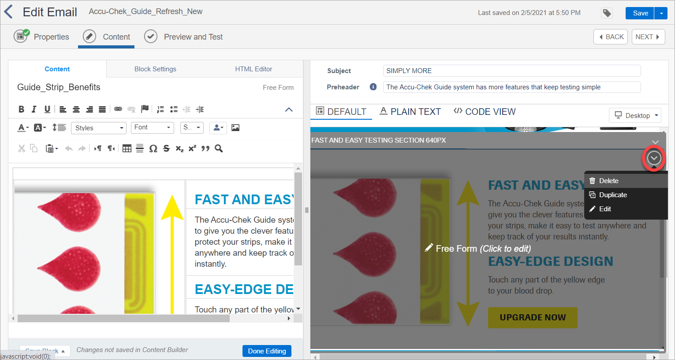
Task: Apply italic formatting
Action: (34, 109)
